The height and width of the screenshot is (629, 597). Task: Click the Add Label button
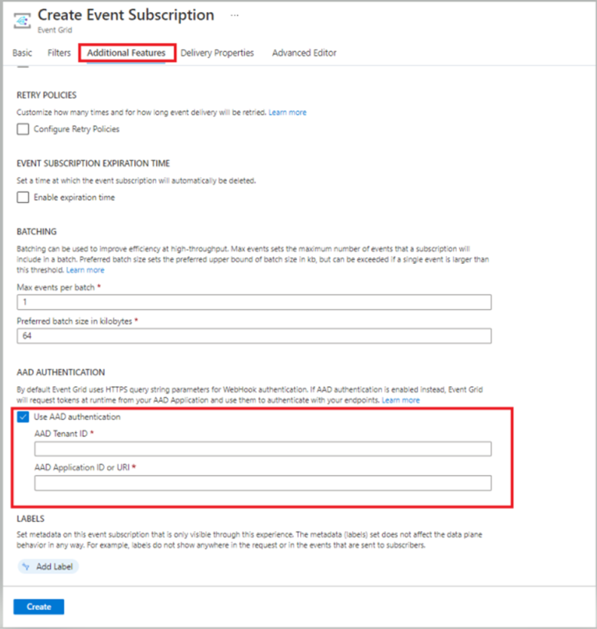tap(48, 566)
